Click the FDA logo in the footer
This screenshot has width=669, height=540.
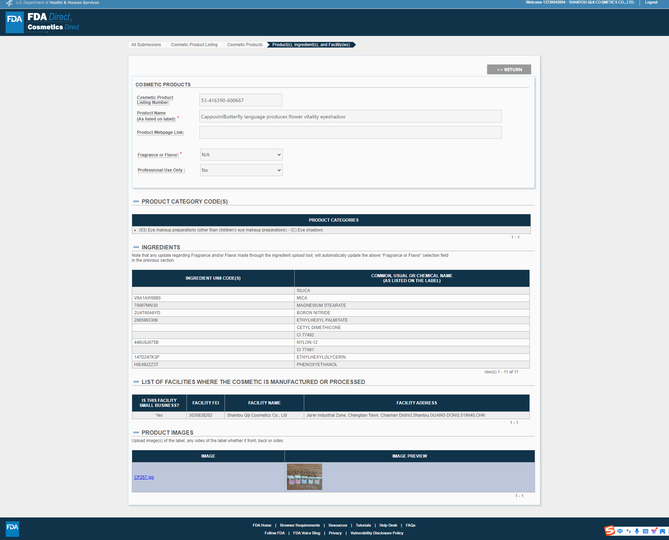pos(12,529)
